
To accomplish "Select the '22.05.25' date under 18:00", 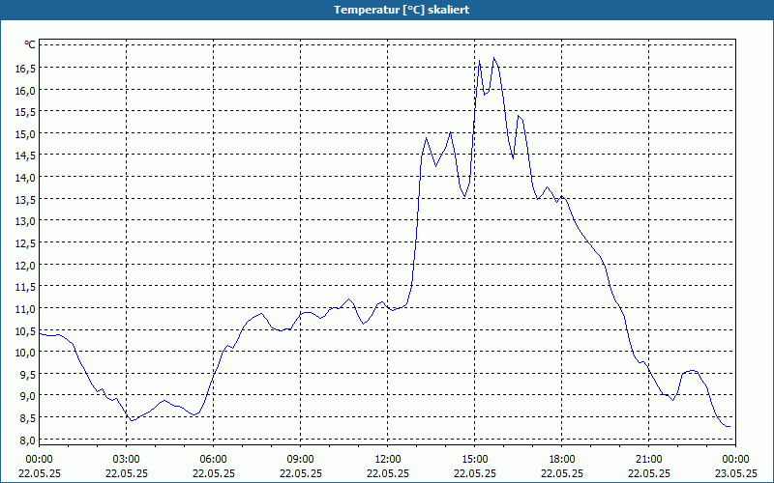I will pos(562,473).
